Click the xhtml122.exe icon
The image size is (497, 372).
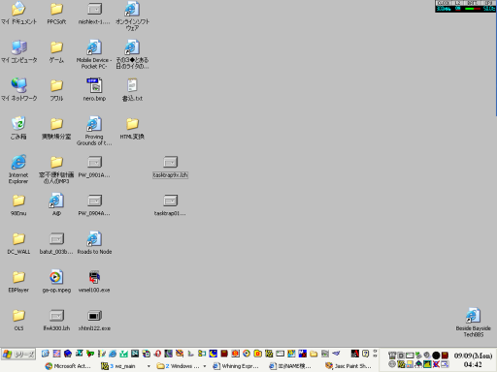coord(94,320)
